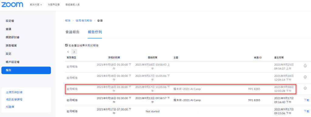The height and width of the screenshot is (117, 311).
Task: Click scheduled time 2021年9月17日 07:30:00 下午
Action: (x=114, y=111)
